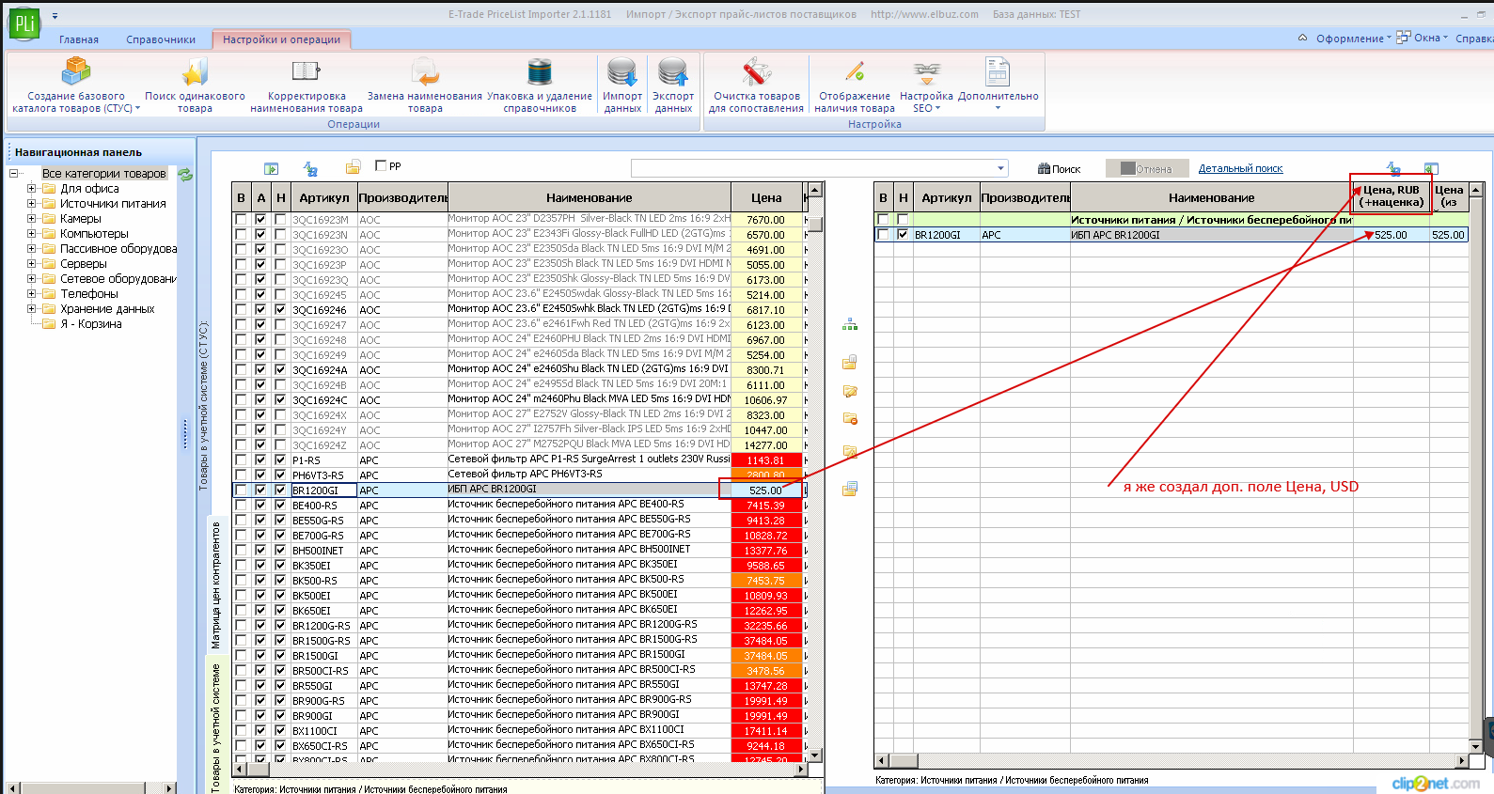Click the empty search input field
The image size is (1494, 794).
click(x=812, y=168)
